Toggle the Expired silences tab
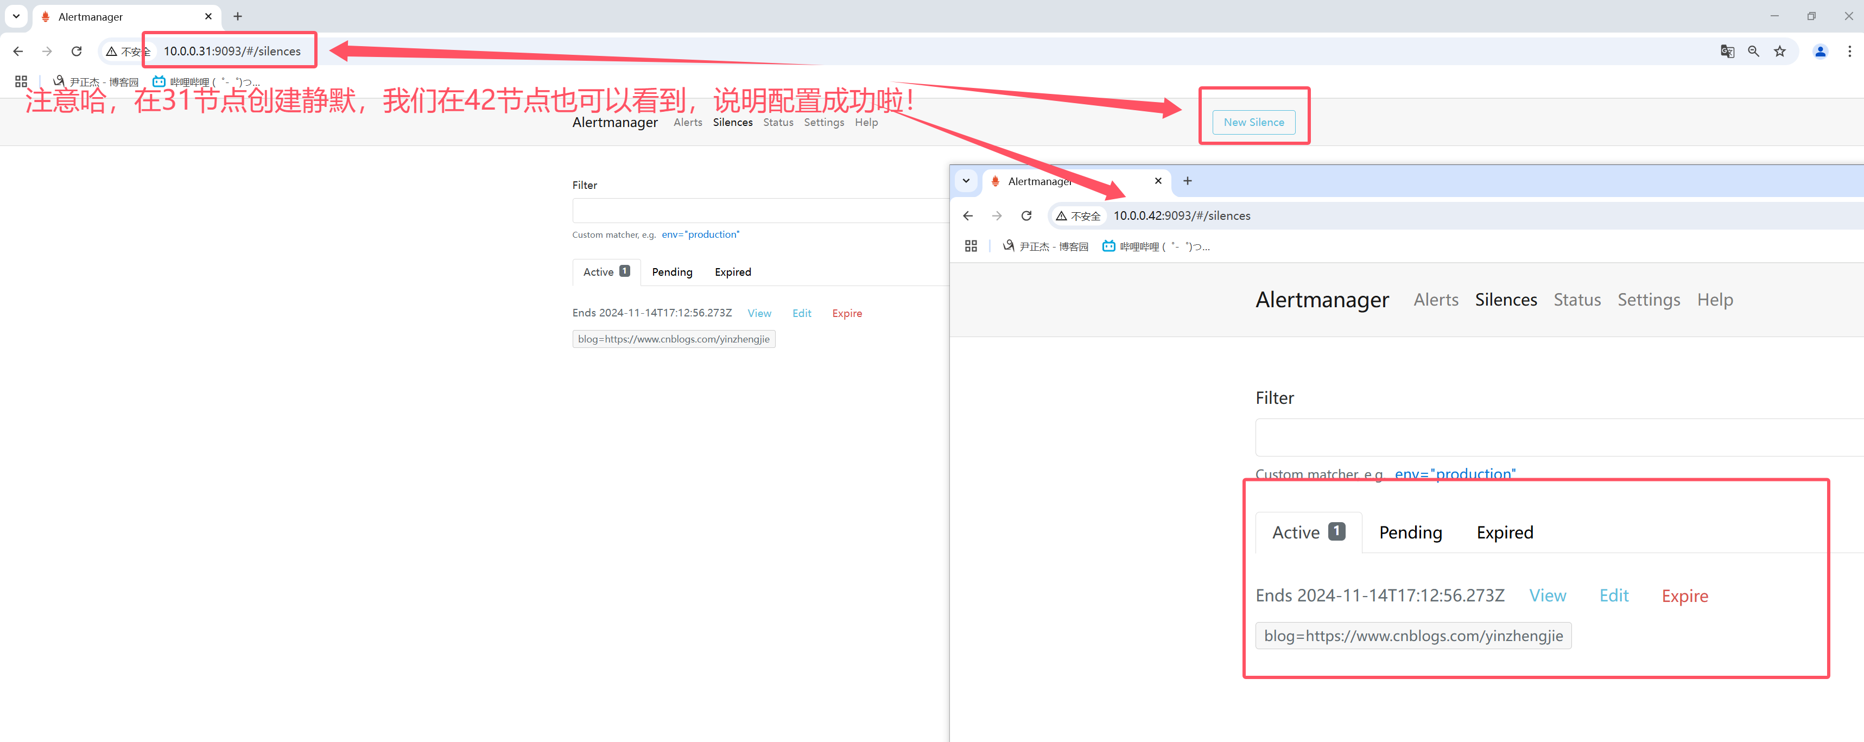This screenshot has height=742, width=1864. click(1504, 531)
